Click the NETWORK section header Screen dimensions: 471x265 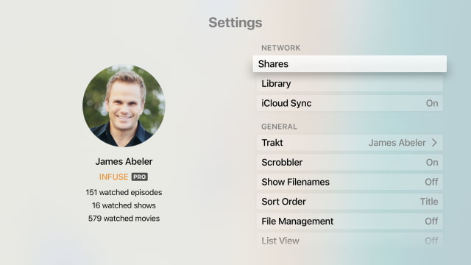[x=281, y=48]
